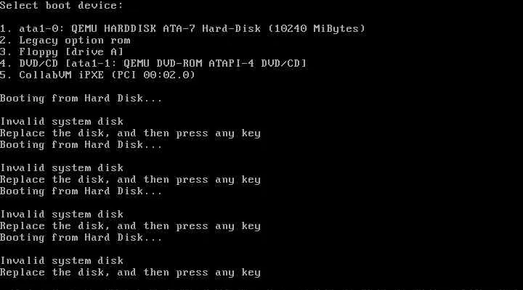Image resolution: width=523 pixels, height=290 pixels.
Task: Click the final 'press any key' prompt line
Action: [130, 273]
